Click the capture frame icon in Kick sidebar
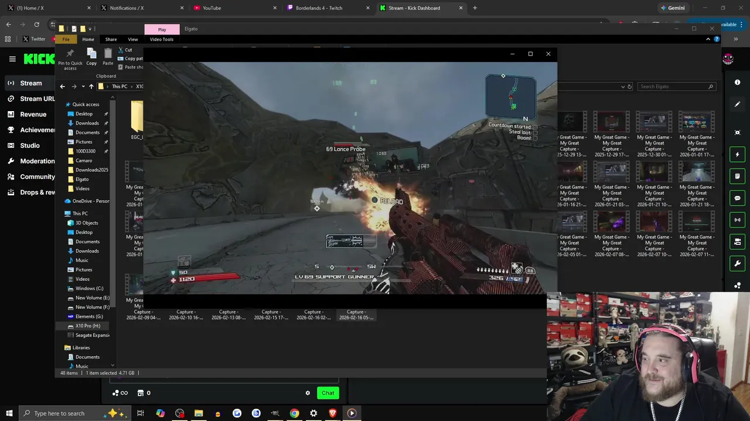The image size is (750, 421). click(x=737, y=133)
